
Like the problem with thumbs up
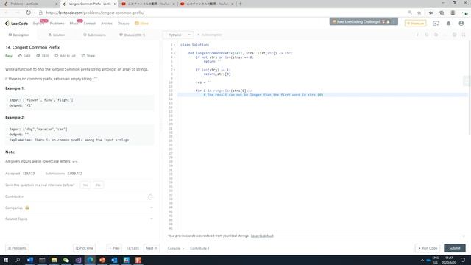coord(24,56)
